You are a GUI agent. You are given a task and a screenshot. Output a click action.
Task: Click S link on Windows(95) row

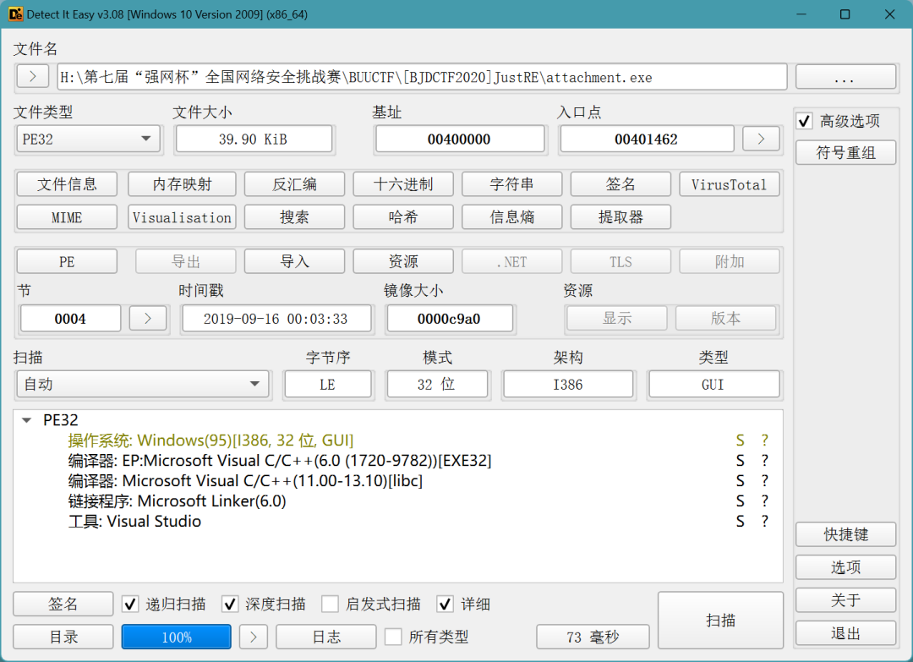coord(740,440)
